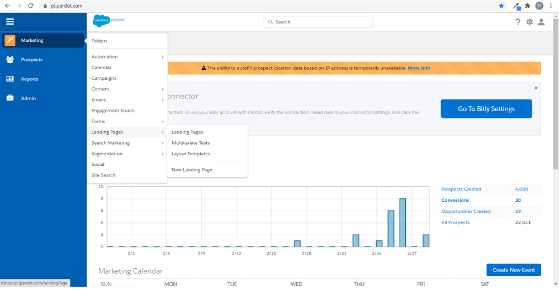Expand the Forms submenu arrow
559x290 pixels.
pos(163,122)
